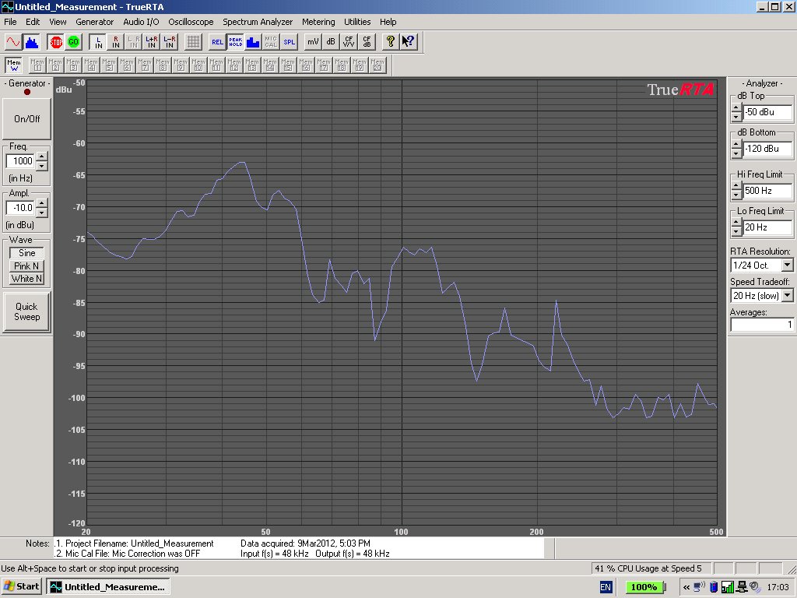The height and width of the screenshot is (598, 797).
Task: Select the mV units icon
Action: [x=313, y=42]
